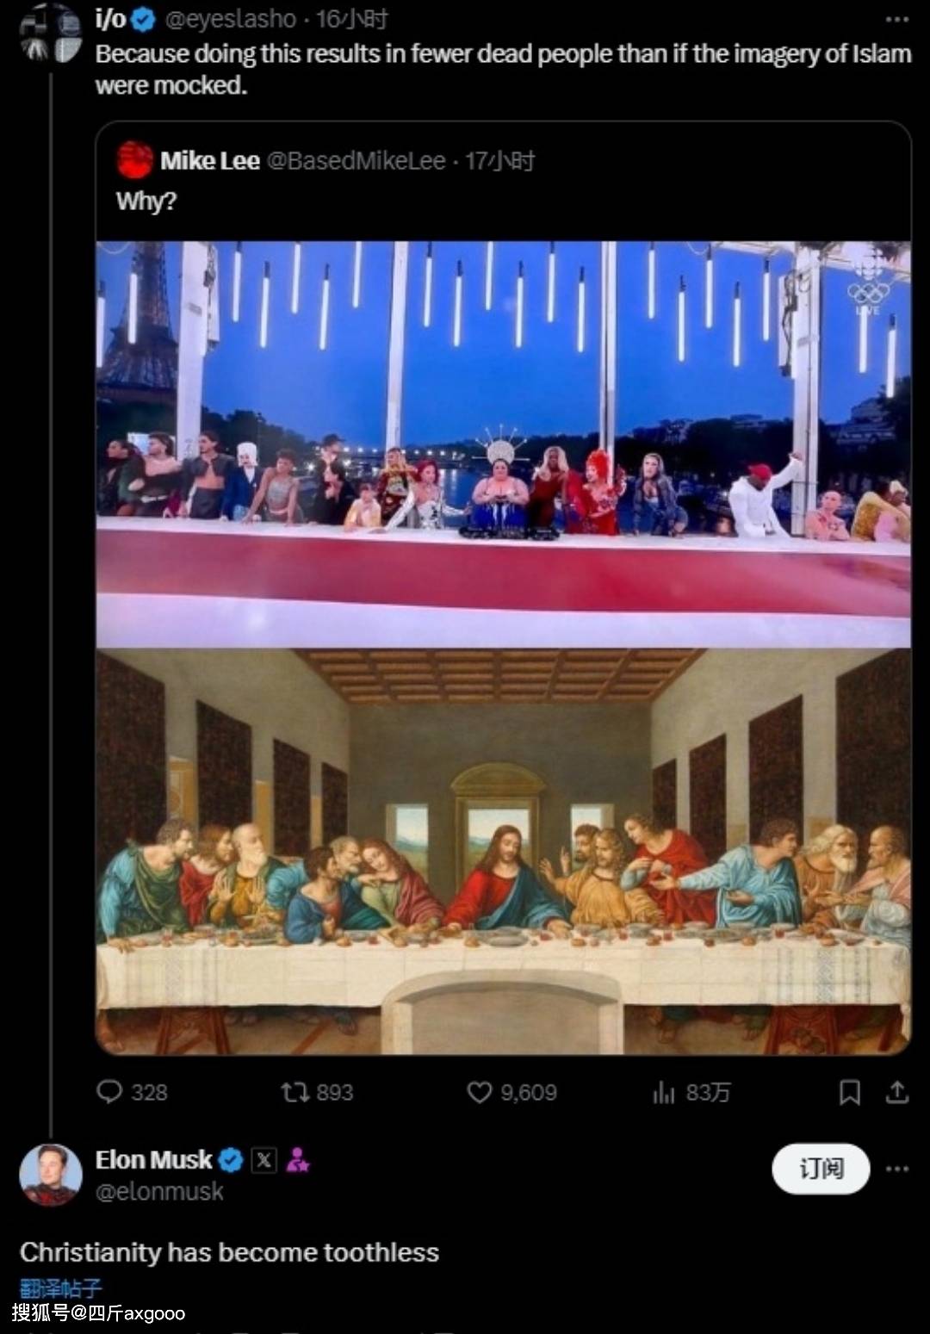This screenshot has width=930, height=1334.
Task: Open Mike Lee's quoted tweet avatar
Action: (x=135, y=160)
